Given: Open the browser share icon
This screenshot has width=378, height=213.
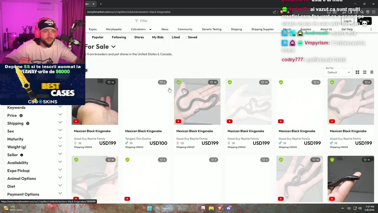Looking at the screenshot, I should click(x=275, y=12).
